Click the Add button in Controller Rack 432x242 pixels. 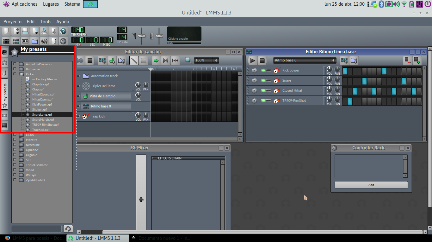[x=371, y=185]
